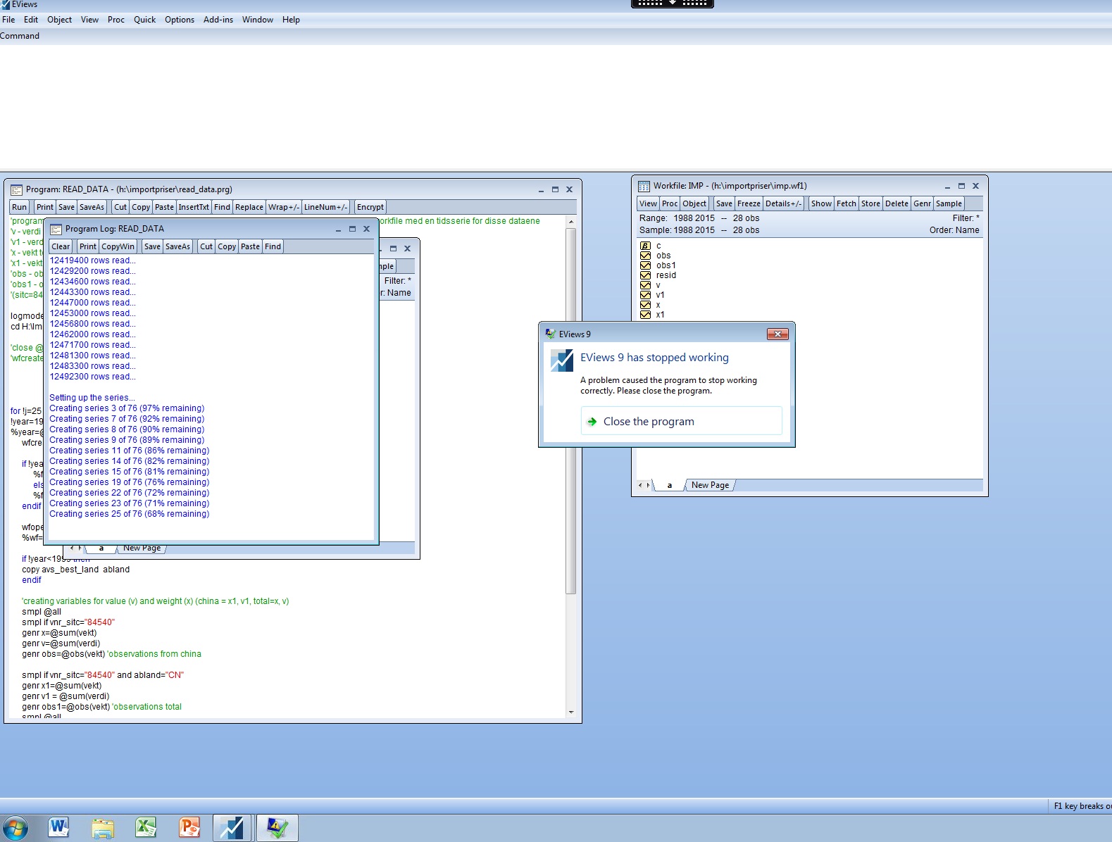Click the program editor vertical scrollbar thumb
1112x842 pixels.
571,410
